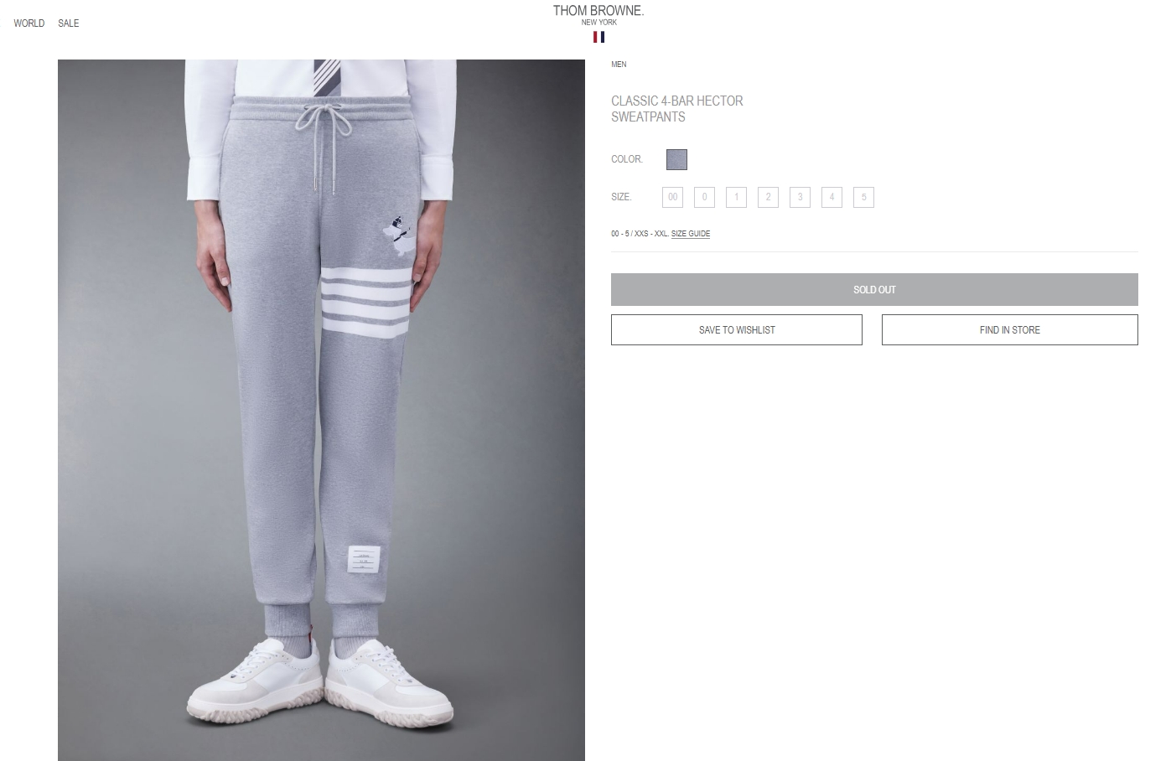The width and height of the screenshot is (1171, 761).
Task: Select size 1
Action: pos(736,197)
